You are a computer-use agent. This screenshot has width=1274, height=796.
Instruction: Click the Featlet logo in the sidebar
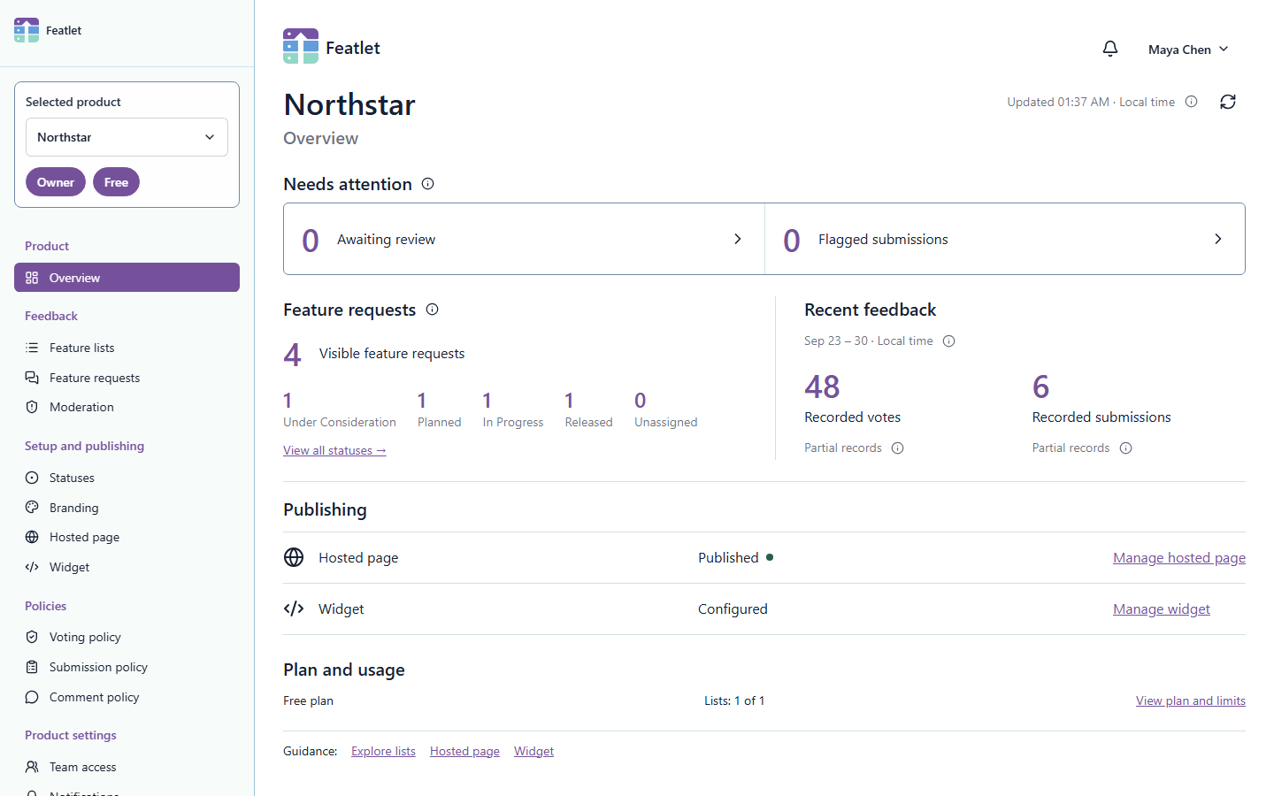click(x=27, y=30)
